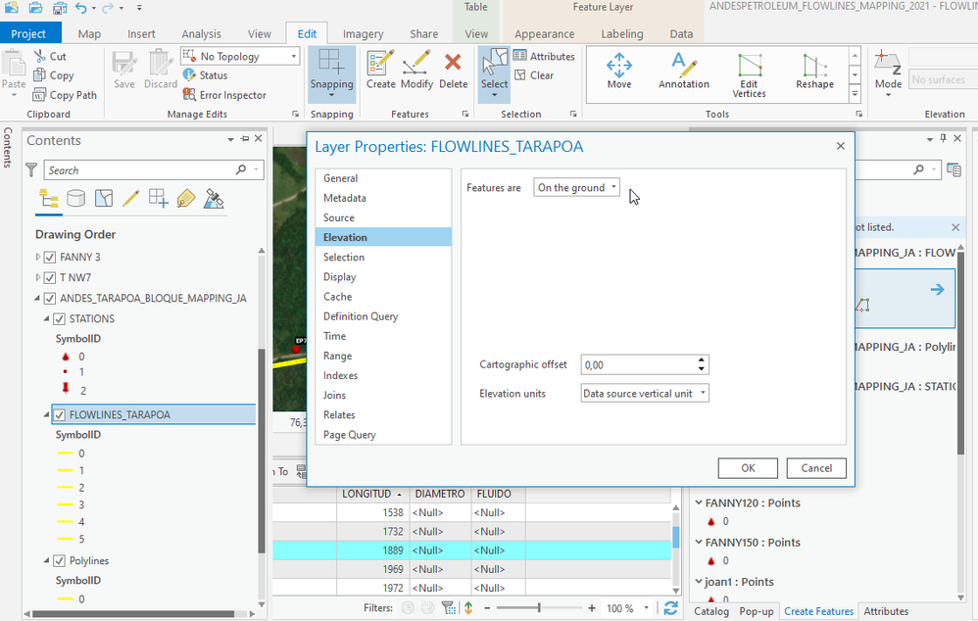
Task: Click the refresh icon below the table
Action: tap(671, 608)
